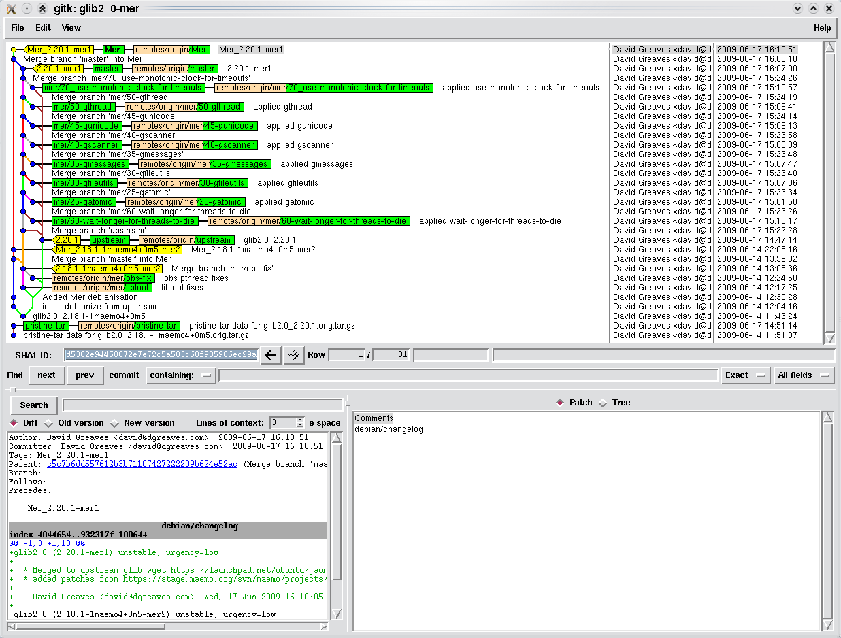Click the yellow 2.20.1 tag next to upstream
Viewport: 841px width, 638px height.
click(67, 240)
